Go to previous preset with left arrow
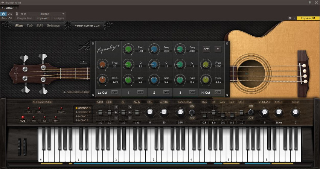Screen dimensions: 320x169 [21, 14]
